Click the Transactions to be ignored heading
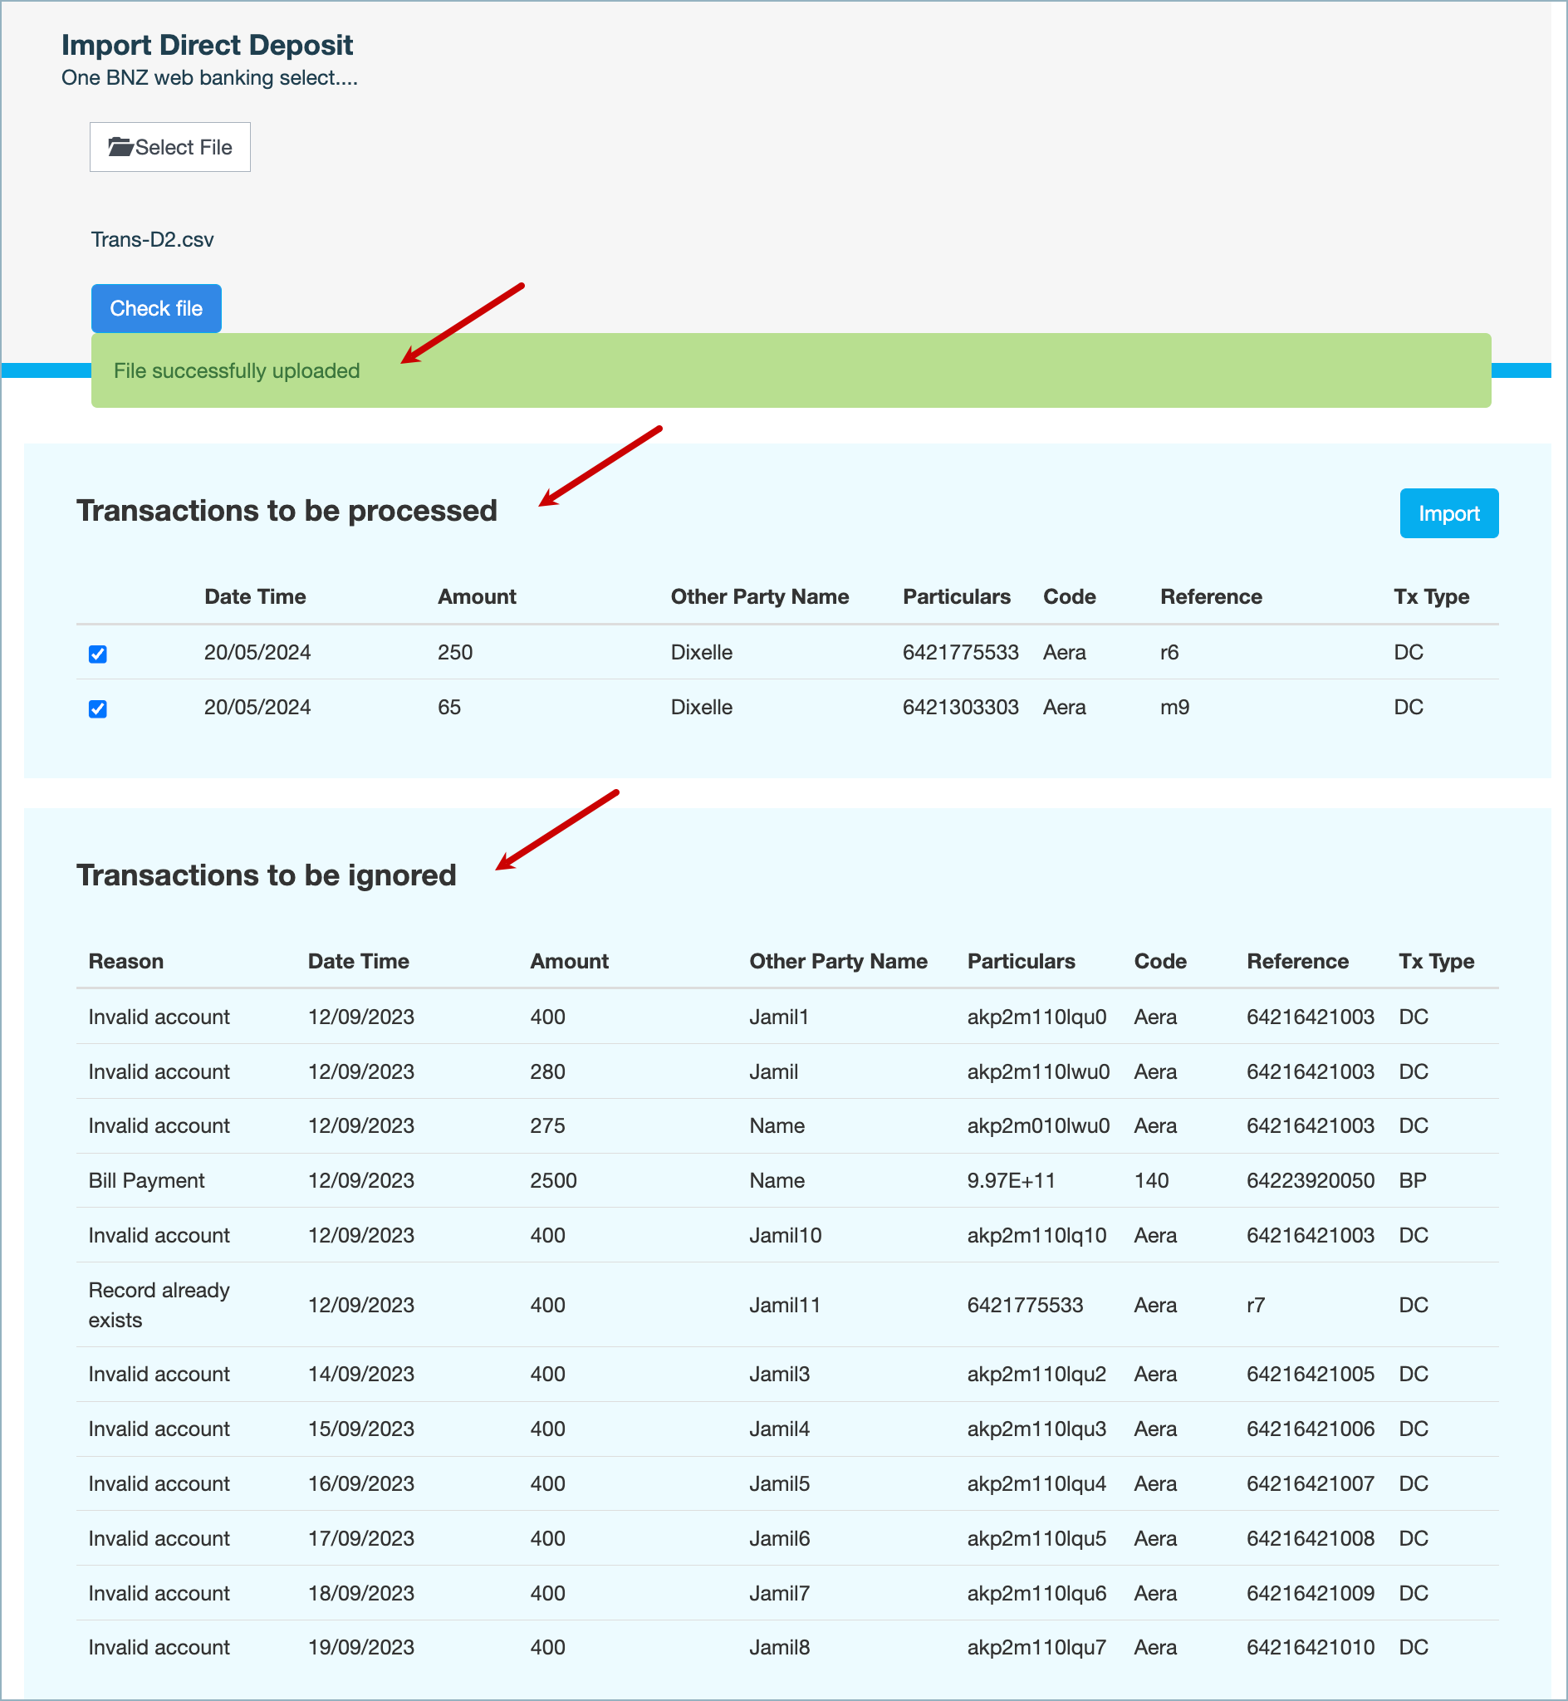The height and width of the screenshot is (1701, 1568). [x=267, y=875]
